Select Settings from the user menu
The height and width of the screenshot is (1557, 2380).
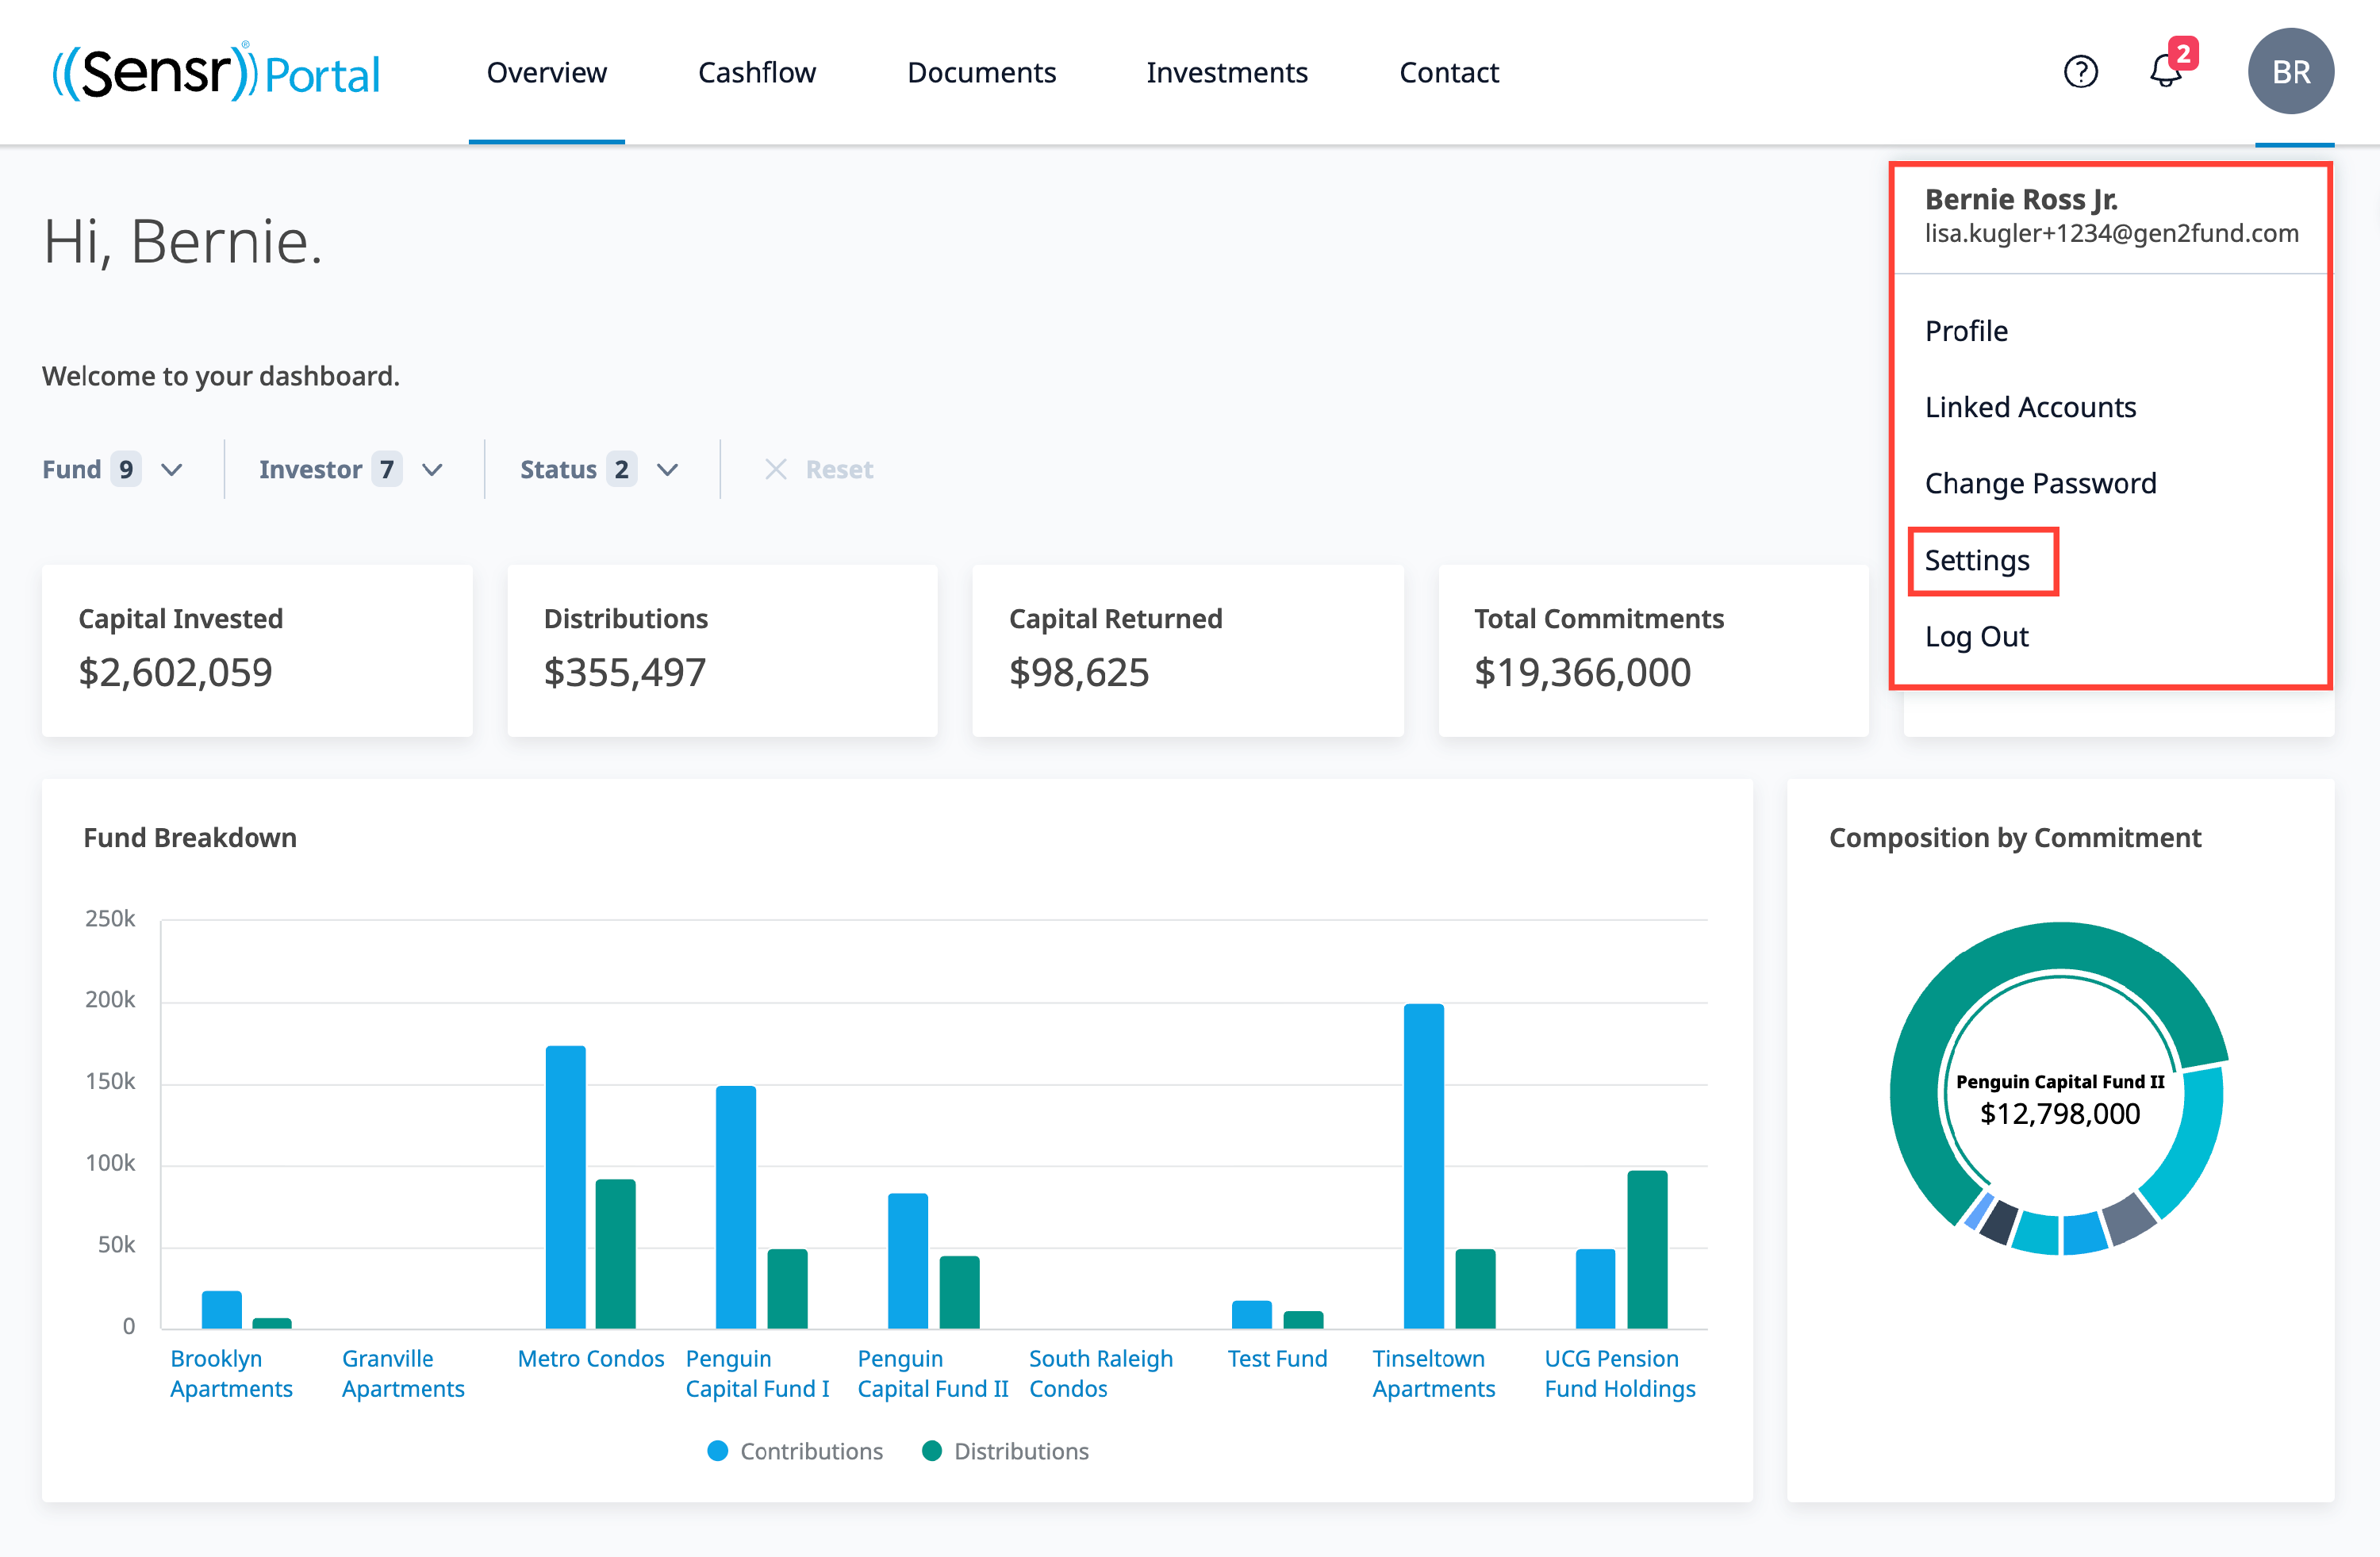click(1976, 560)
